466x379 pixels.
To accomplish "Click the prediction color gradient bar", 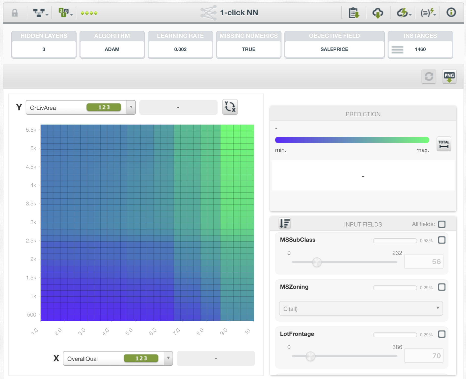I will (x=352, y=140).
